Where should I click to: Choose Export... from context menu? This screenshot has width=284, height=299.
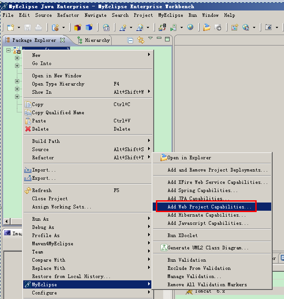coord(88,178)
